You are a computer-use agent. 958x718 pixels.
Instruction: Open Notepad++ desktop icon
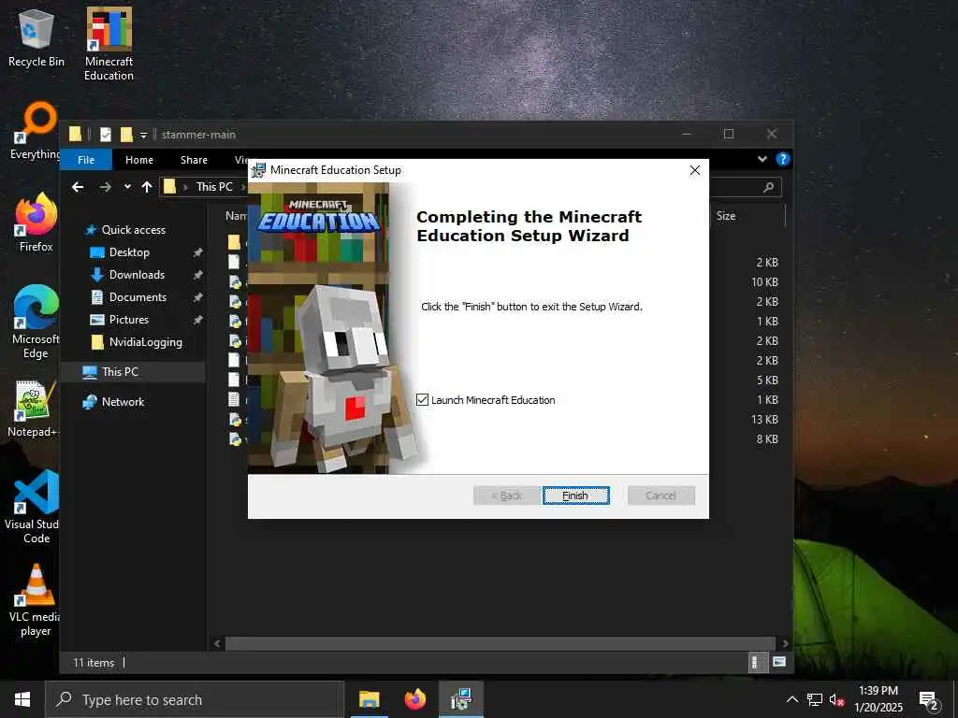click(x=34, y=409)
